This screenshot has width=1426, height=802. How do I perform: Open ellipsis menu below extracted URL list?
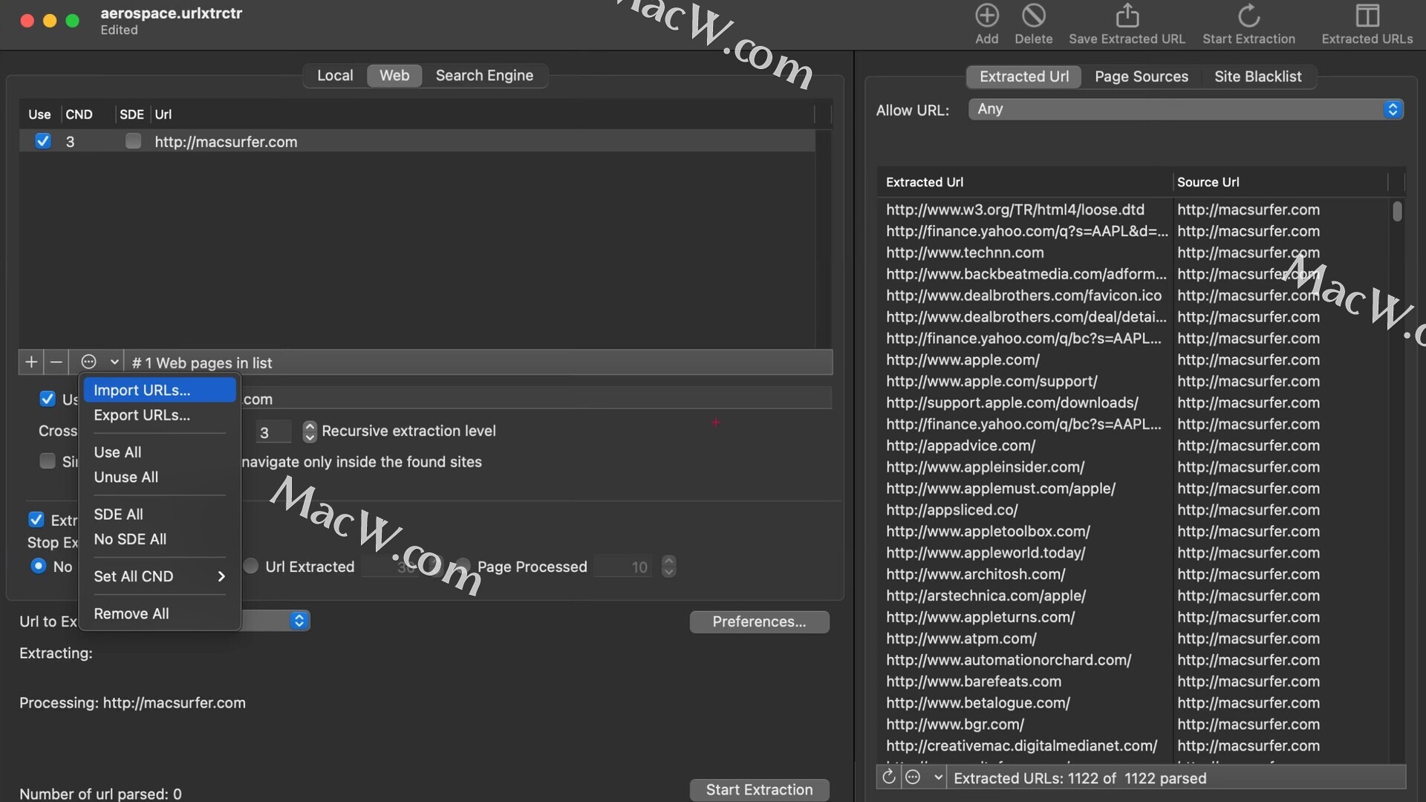914,777
